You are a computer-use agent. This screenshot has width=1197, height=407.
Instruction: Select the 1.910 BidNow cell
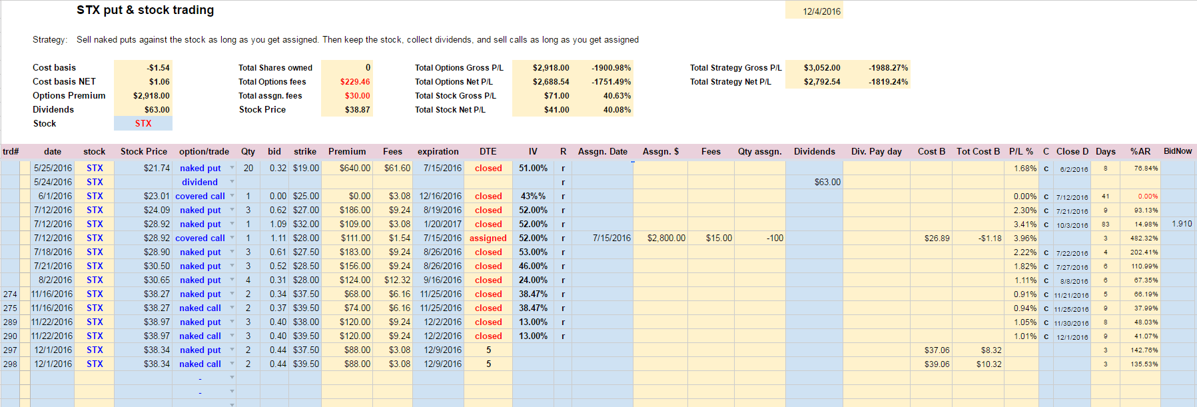click(x=1178, y=224)
